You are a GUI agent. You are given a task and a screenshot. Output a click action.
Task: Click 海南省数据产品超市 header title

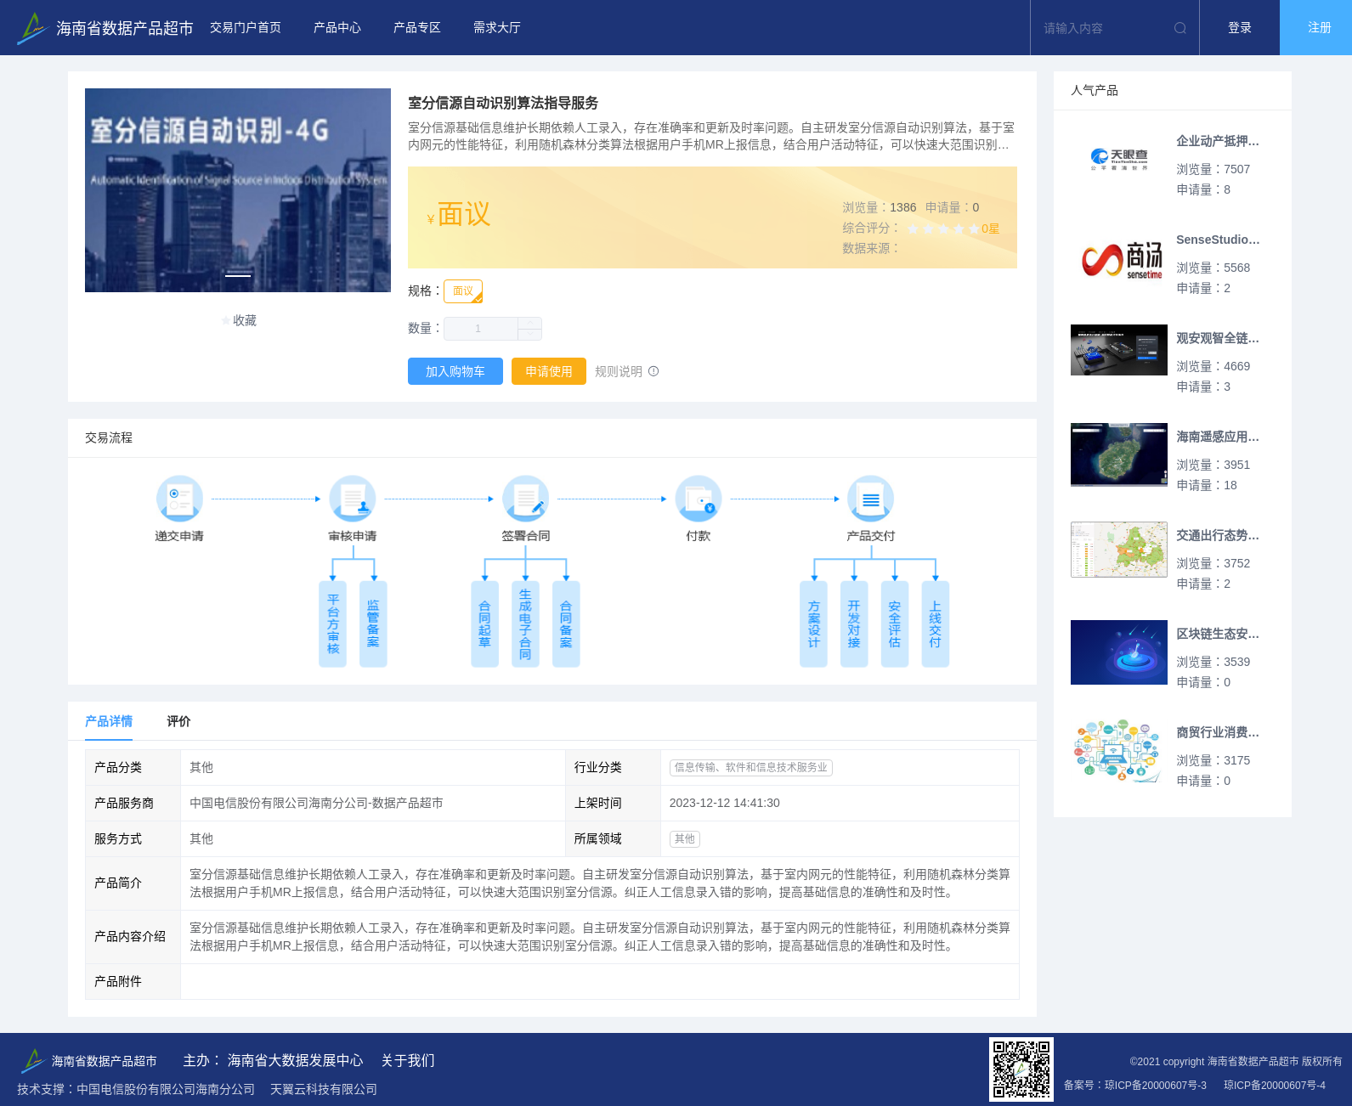pos(125,28)
